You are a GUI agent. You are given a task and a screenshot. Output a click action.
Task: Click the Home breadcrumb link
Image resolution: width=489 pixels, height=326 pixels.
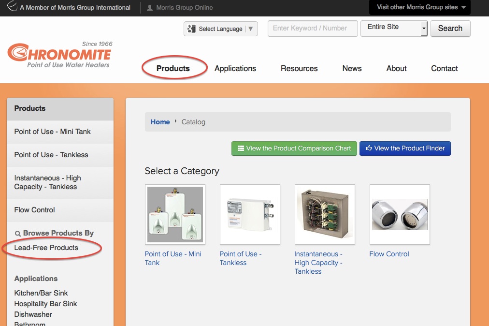point(160,122)
